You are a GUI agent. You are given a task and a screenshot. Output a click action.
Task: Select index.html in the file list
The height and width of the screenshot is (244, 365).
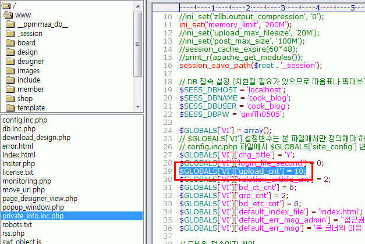point(19,155)
